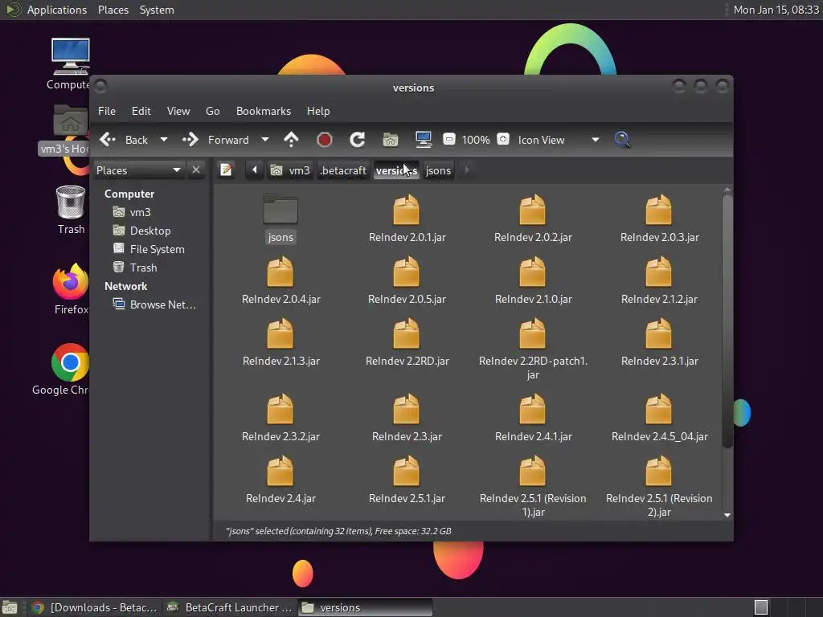
Task: Select the jsons path button
Action: pos(438,170)
